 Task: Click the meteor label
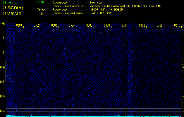[41, 9]
